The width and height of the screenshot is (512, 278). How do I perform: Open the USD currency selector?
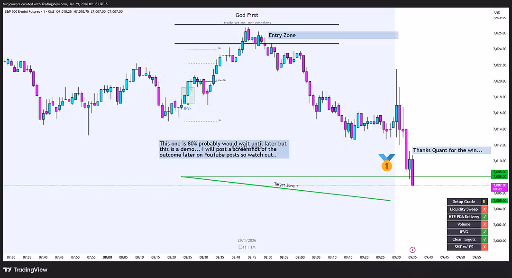click(x=497, y=12)
